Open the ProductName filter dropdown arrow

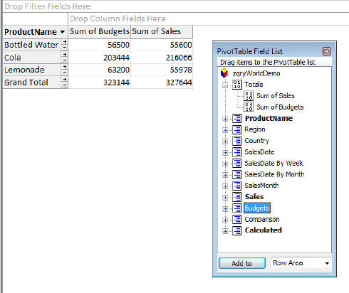[x=63, y=32]
